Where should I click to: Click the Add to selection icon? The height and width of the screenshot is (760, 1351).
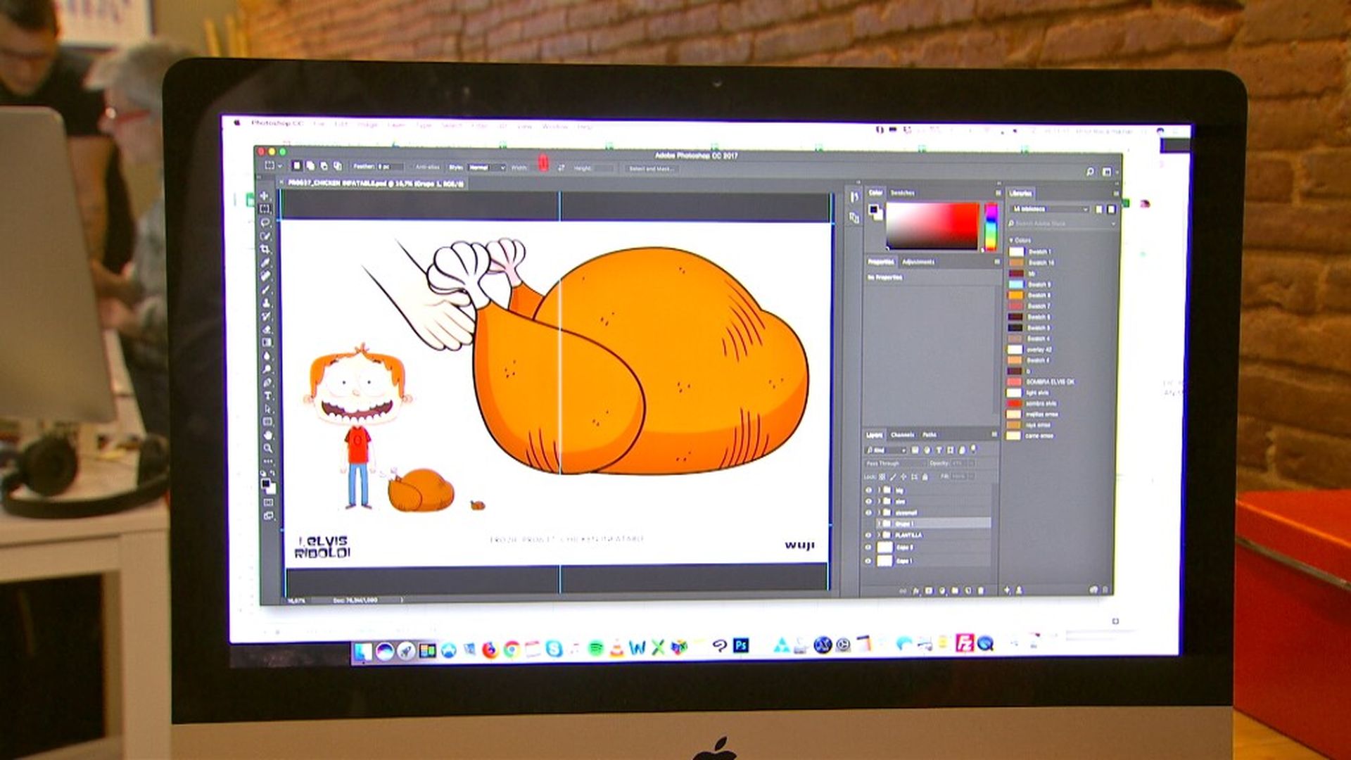[310, 166]
